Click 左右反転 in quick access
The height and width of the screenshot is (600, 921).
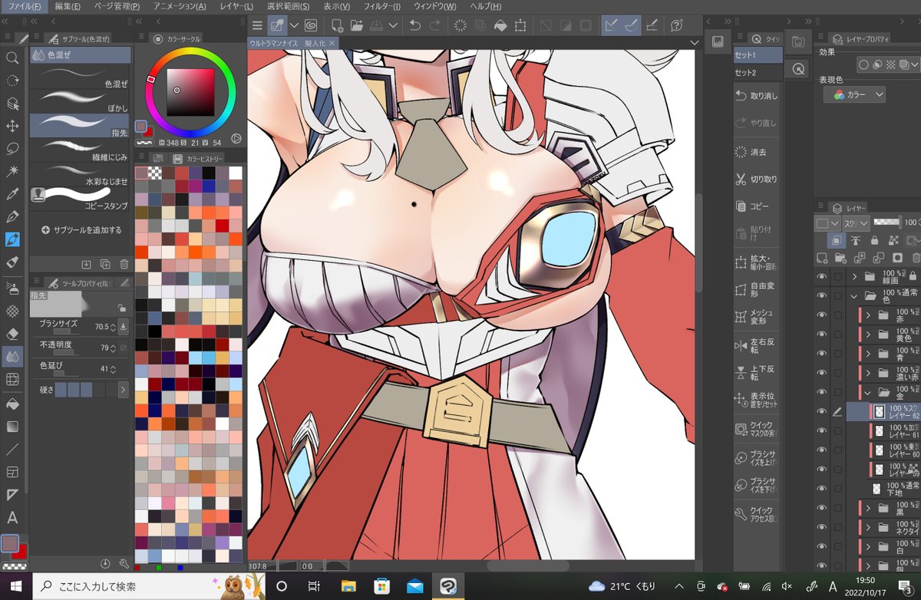tap(758, 345)
